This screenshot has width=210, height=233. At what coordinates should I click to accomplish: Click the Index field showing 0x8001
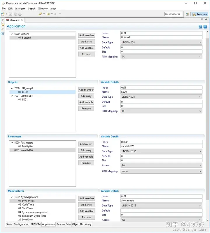[x=161, y=142]
